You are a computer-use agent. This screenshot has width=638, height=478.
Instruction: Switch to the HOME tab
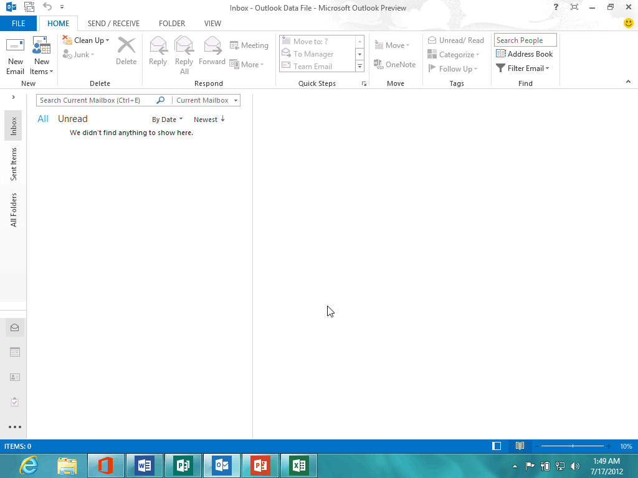(58, 23)
